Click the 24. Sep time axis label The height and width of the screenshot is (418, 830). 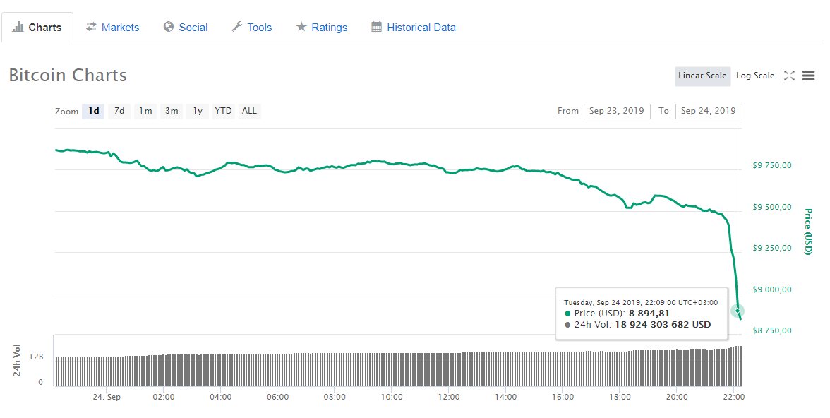[107, 397]
